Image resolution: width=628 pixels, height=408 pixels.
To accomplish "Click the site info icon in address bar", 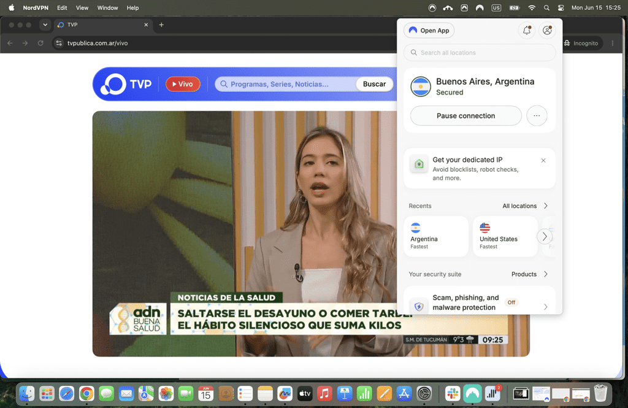I will 59,44.
